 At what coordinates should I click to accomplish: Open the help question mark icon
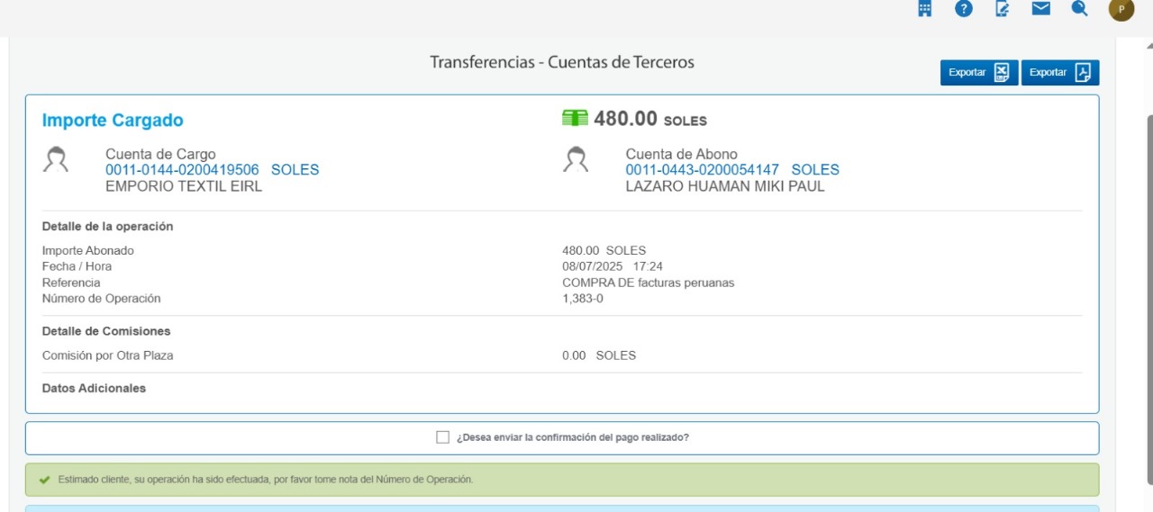pyautogui.click(x=964, y=9)
